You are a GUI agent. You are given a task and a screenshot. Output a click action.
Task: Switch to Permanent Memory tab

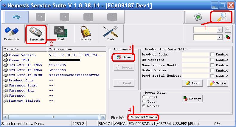click(143, 117)
